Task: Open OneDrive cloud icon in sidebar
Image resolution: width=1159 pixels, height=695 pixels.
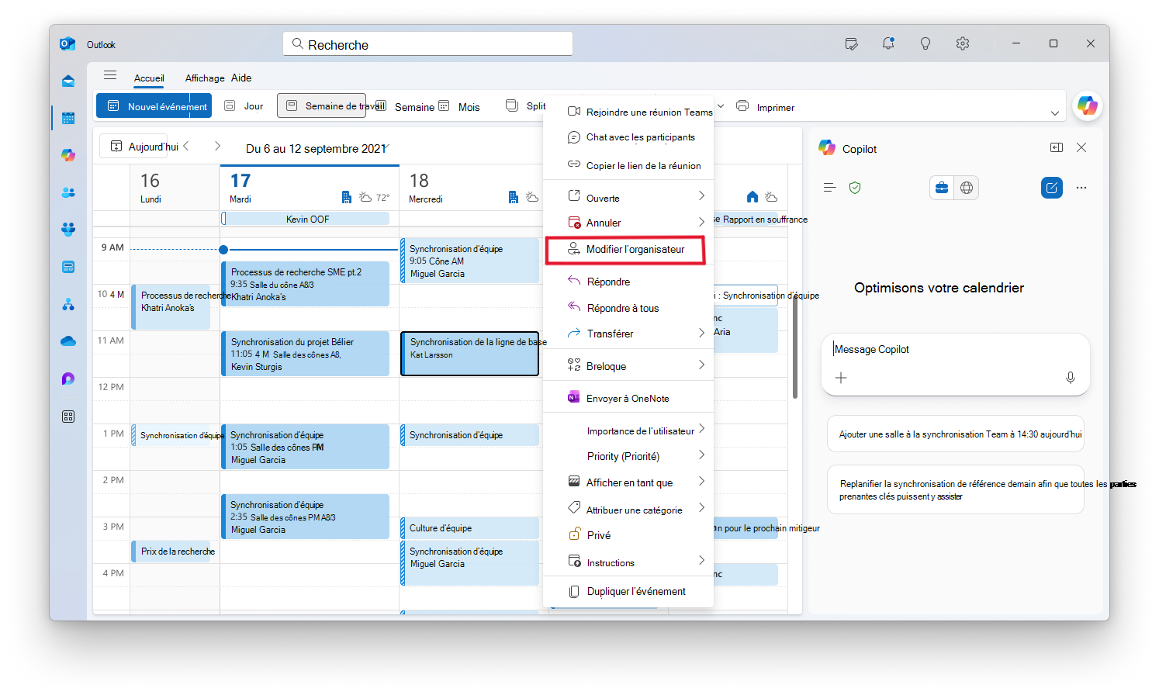Action: 68,341
